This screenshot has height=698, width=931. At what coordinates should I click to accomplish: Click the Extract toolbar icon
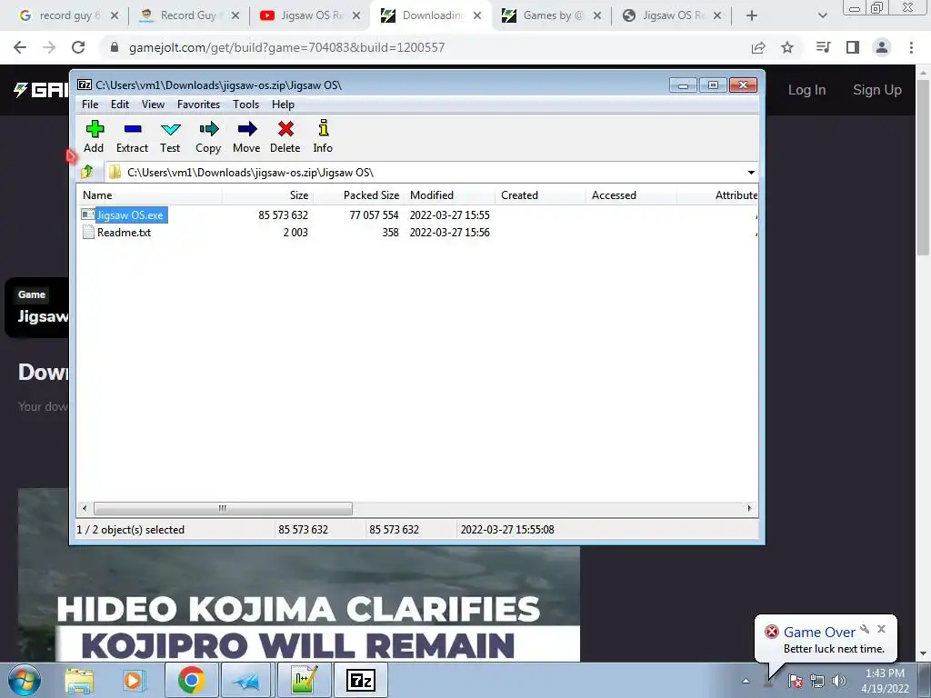tap(132, 136)
